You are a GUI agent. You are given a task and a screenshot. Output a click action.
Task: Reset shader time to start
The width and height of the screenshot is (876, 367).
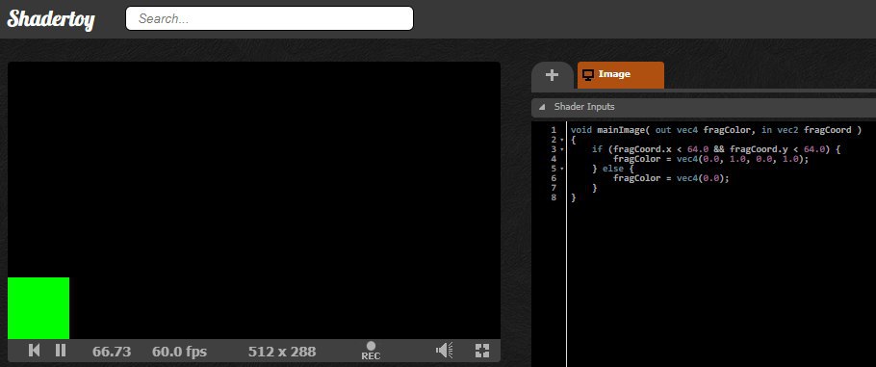[x=34, y=351]
